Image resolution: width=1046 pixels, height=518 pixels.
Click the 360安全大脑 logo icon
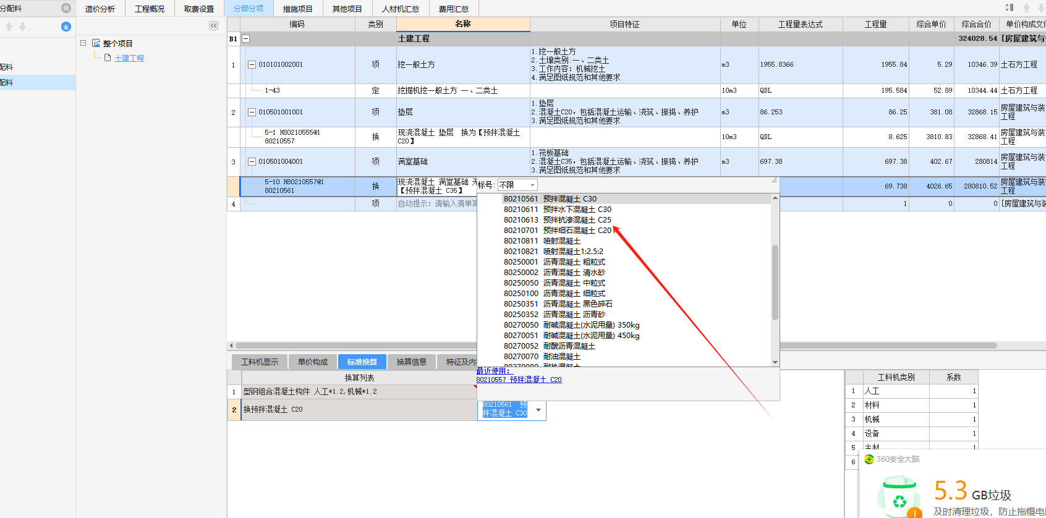click(869, 459)
